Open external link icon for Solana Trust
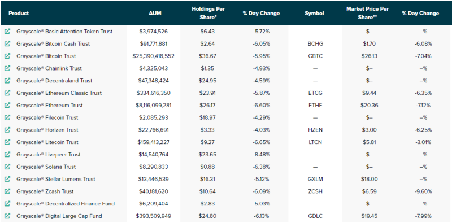This screenshot has width=452, height=223. (x=7, y=167)
